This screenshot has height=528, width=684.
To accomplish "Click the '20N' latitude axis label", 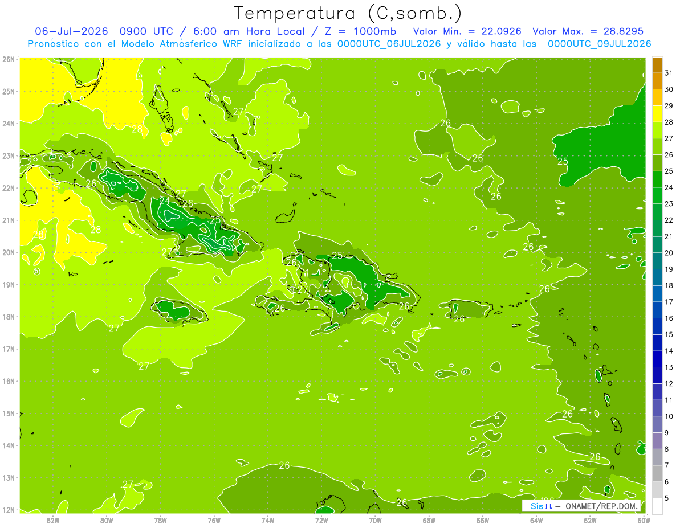I will coord(9,252).
